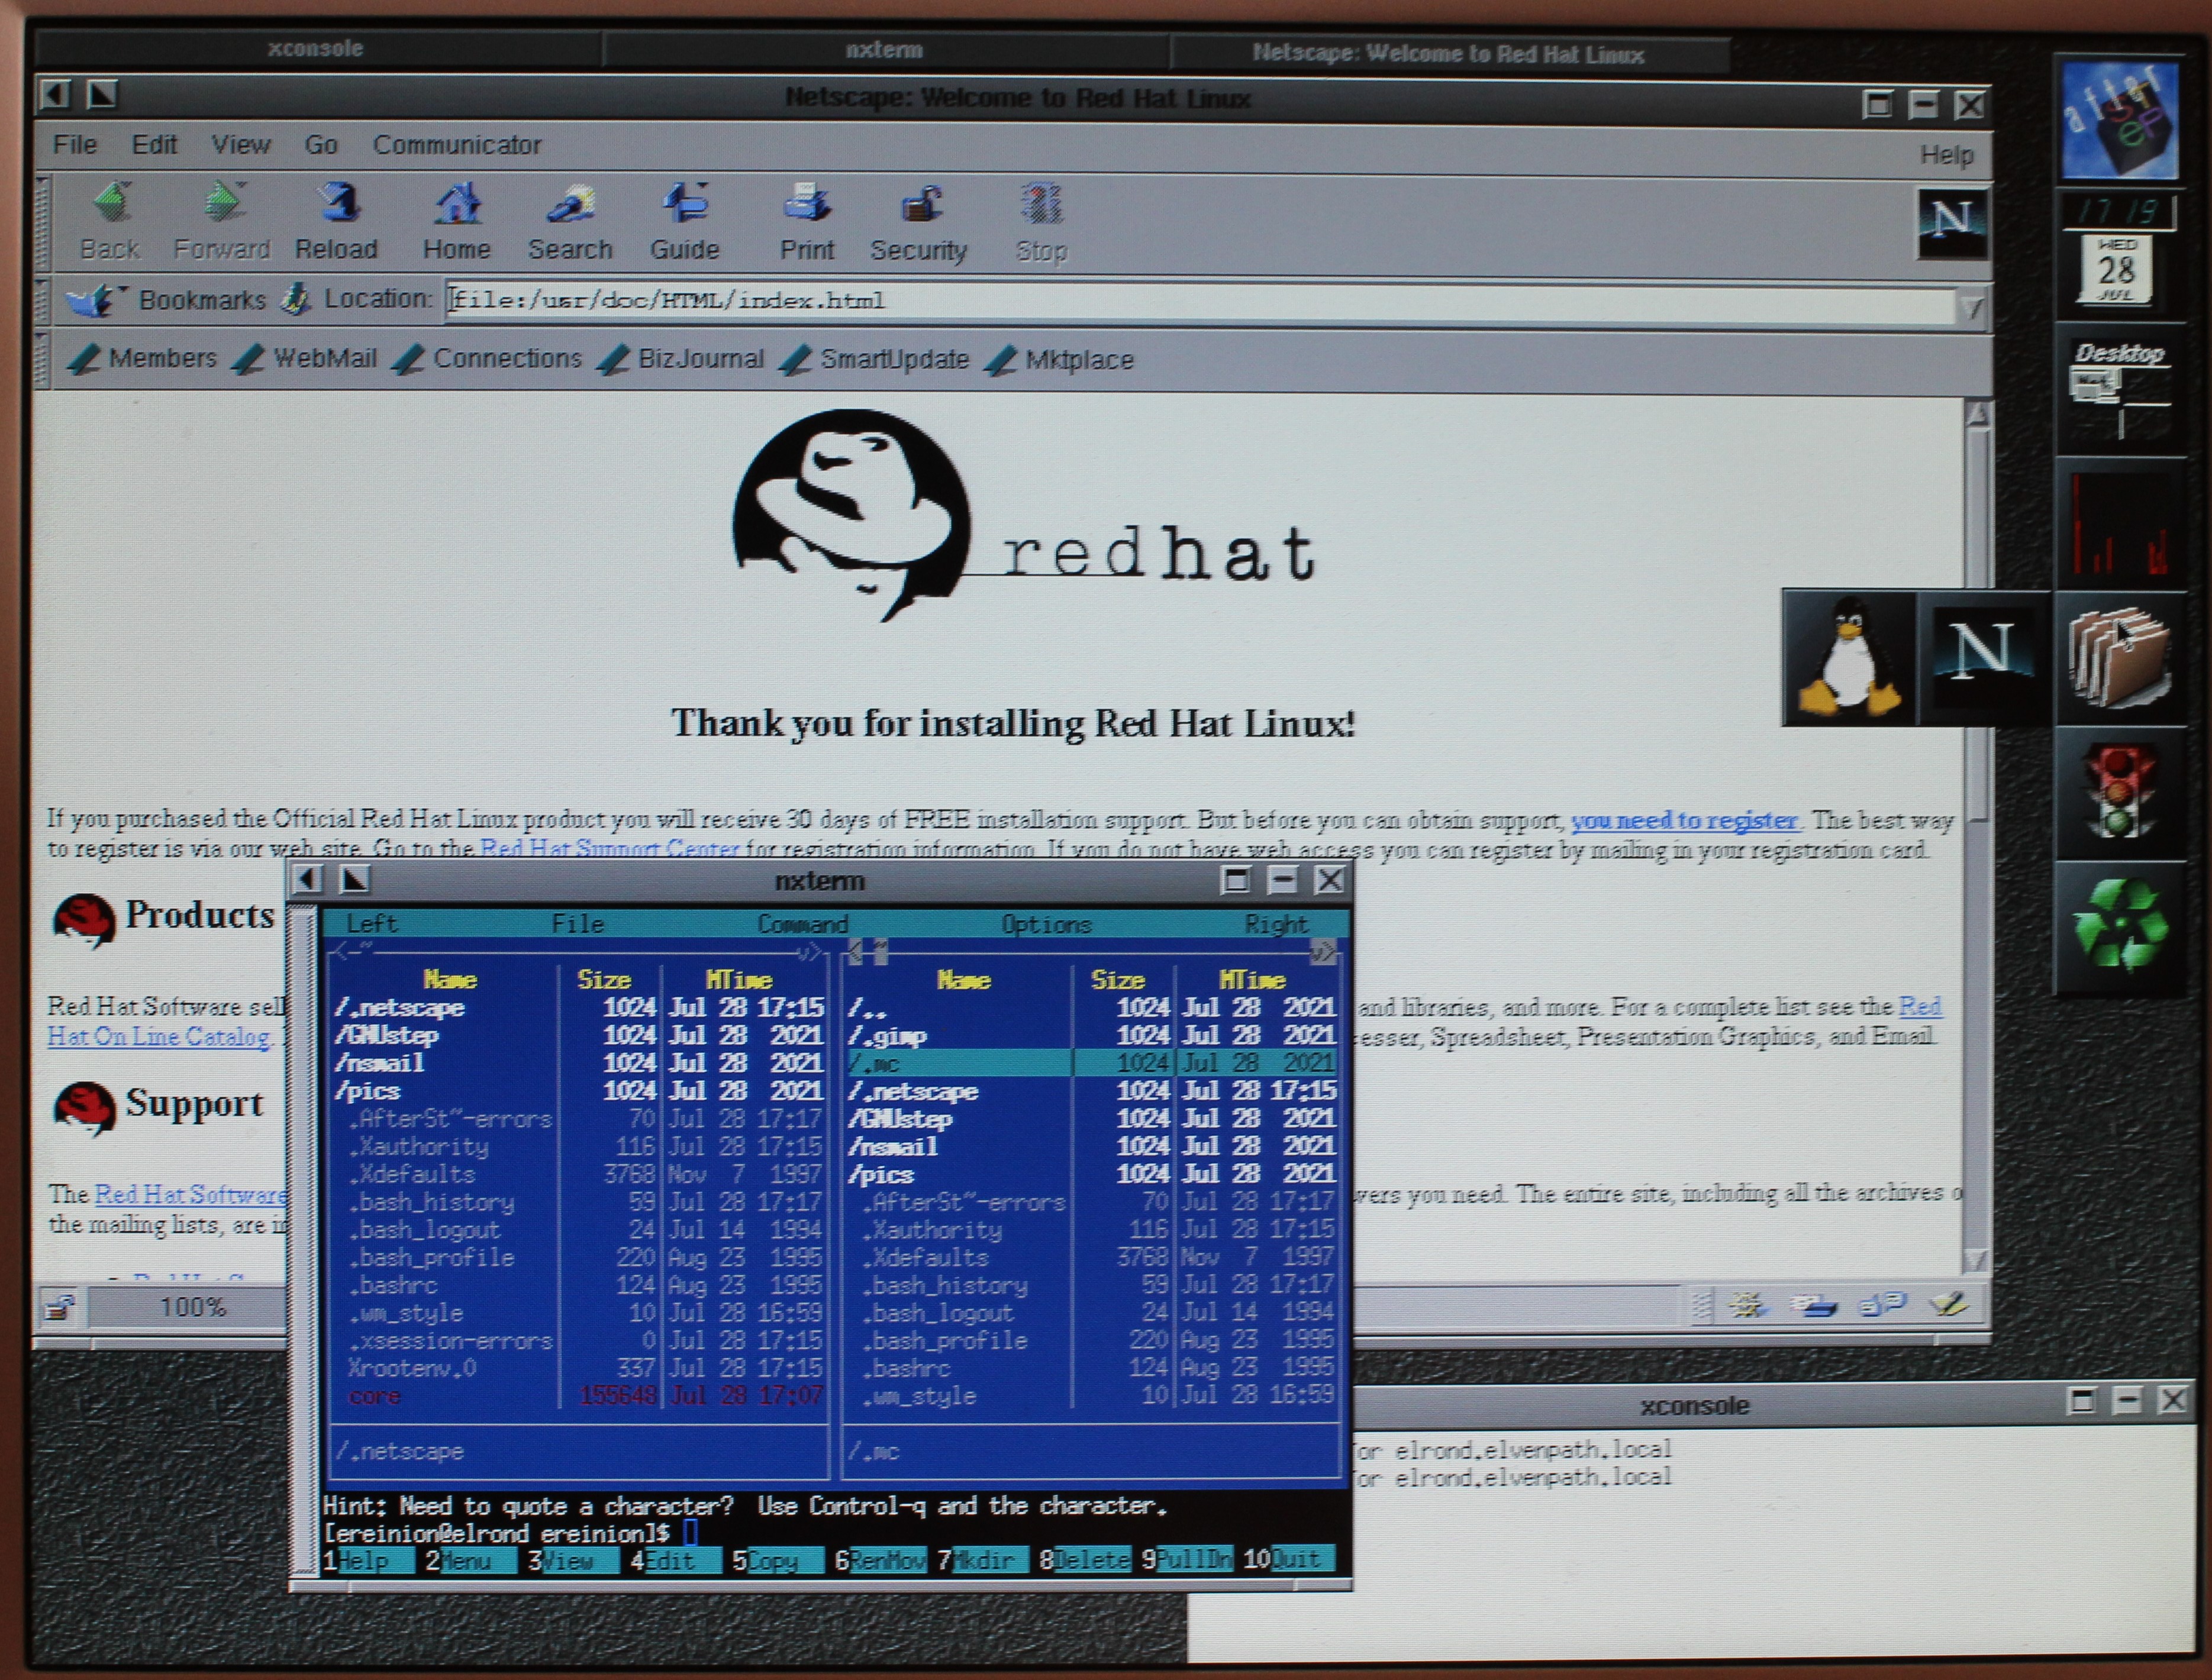Viewport: 2212px width, 1680px height.
Task: Expand the Location history dropdown arrow
Action: pyautogui.click(x=1972, y=307)
